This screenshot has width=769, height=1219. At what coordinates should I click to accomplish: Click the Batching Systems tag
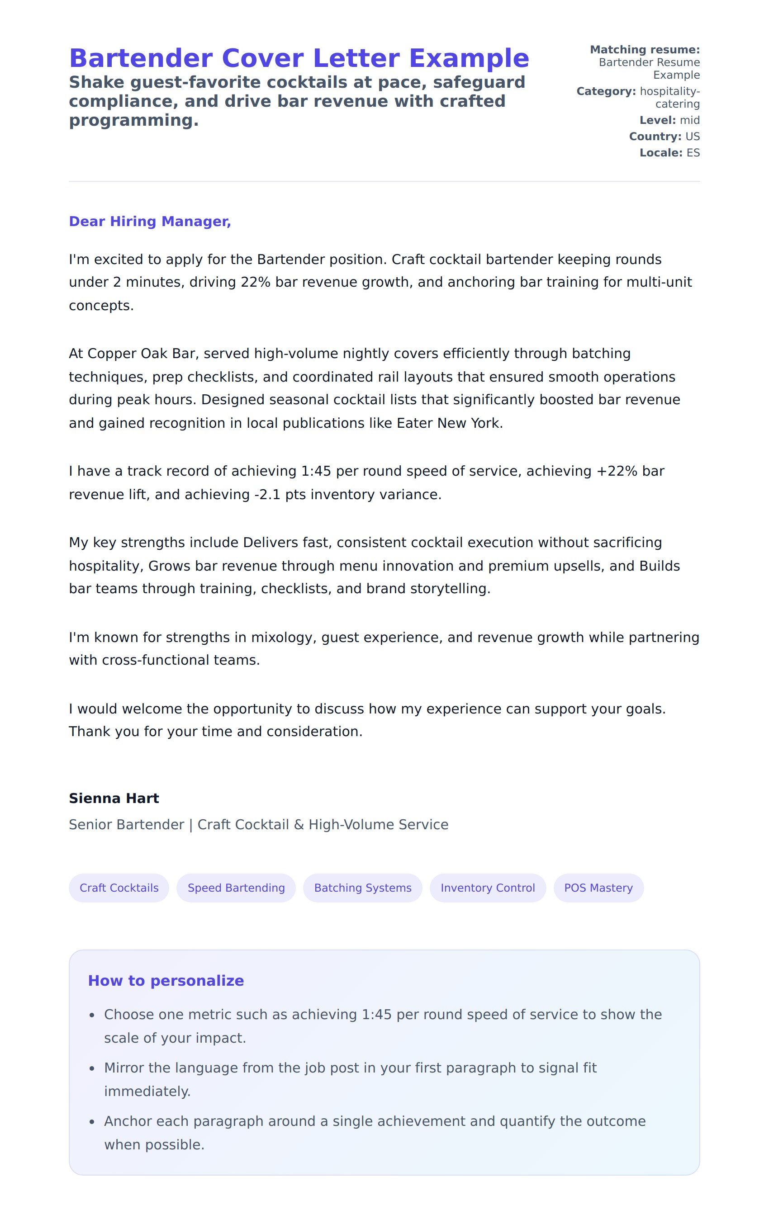363,888
